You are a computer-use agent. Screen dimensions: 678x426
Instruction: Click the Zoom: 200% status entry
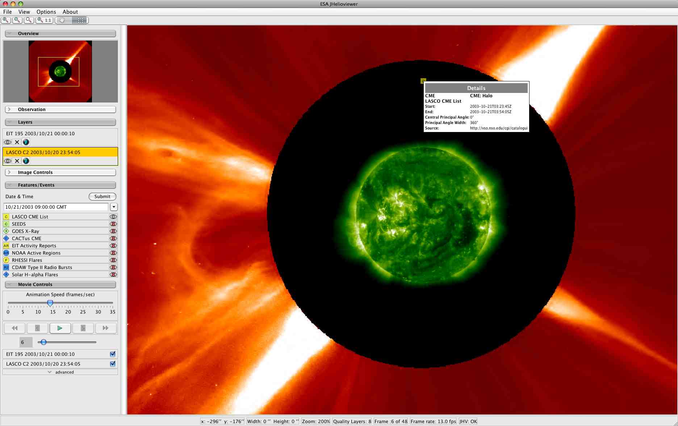click(x=316, y=421)
